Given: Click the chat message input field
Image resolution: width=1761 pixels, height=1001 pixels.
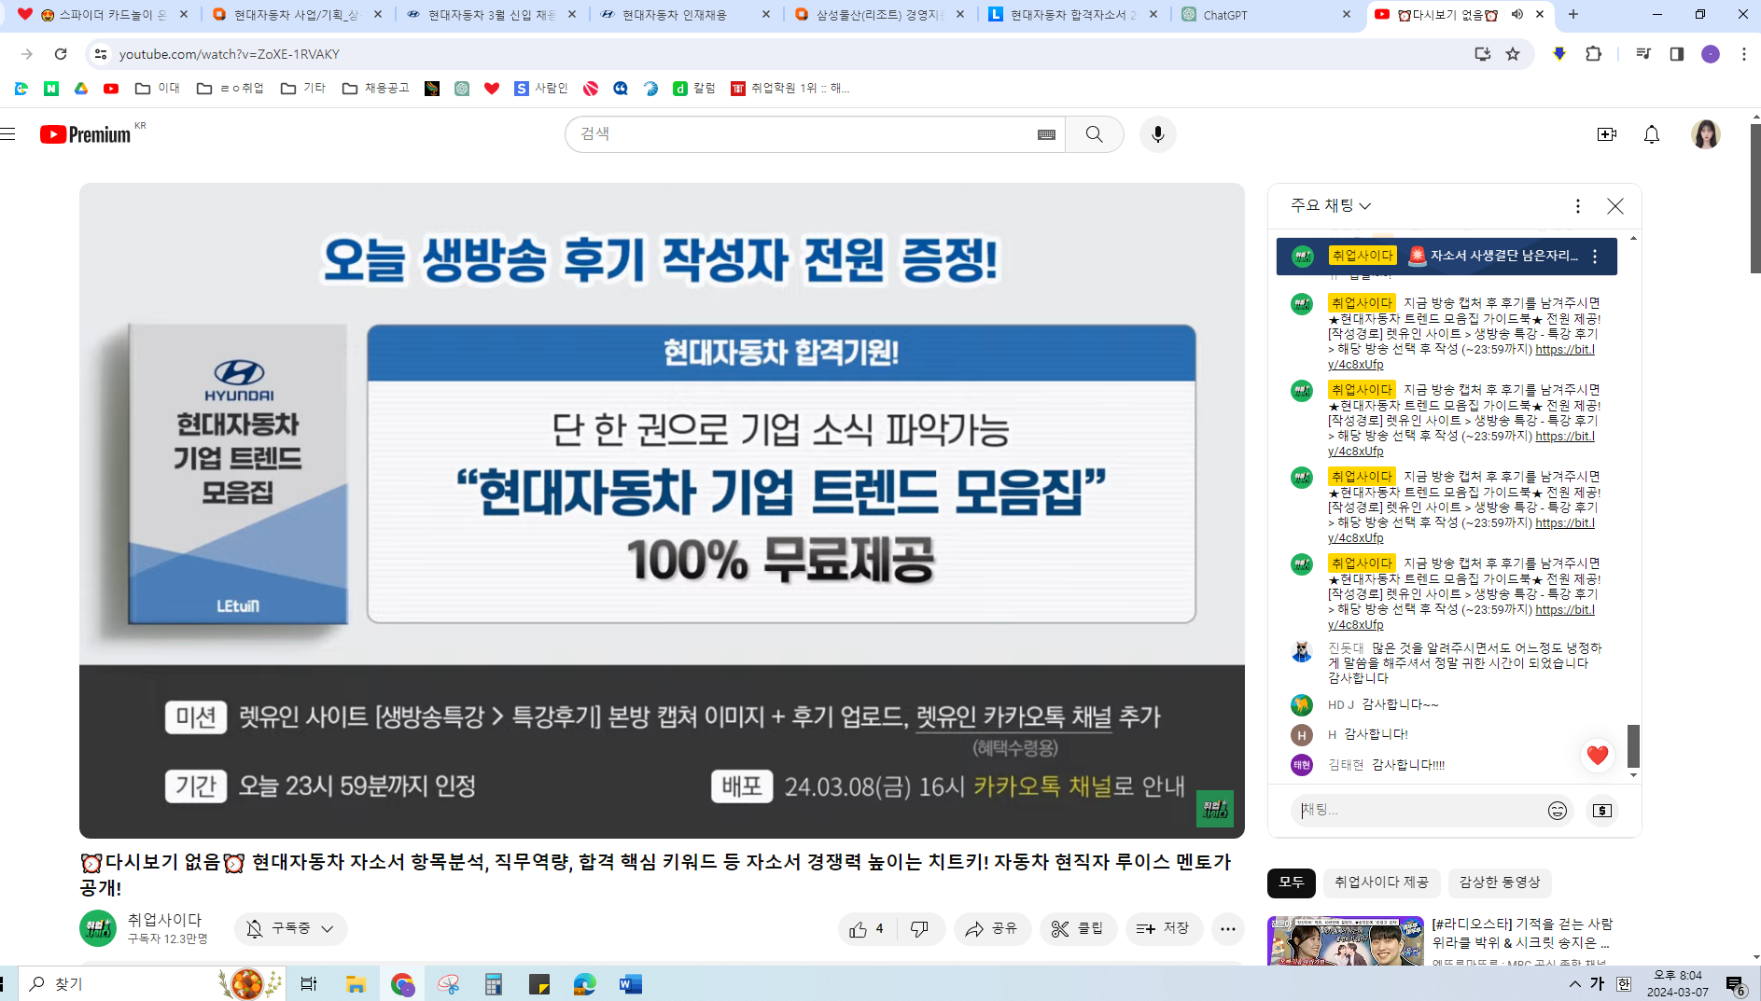Looking at the screenshot, I should coord(1419,811).
